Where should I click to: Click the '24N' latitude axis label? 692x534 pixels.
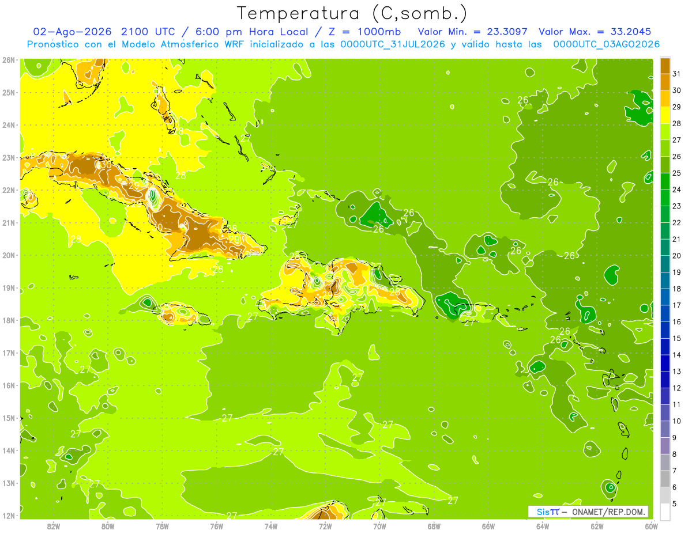click(x=8, y=125)
